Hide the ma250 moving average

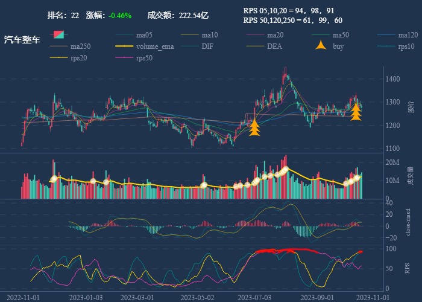pyautogui.click(x=59, y=47)
